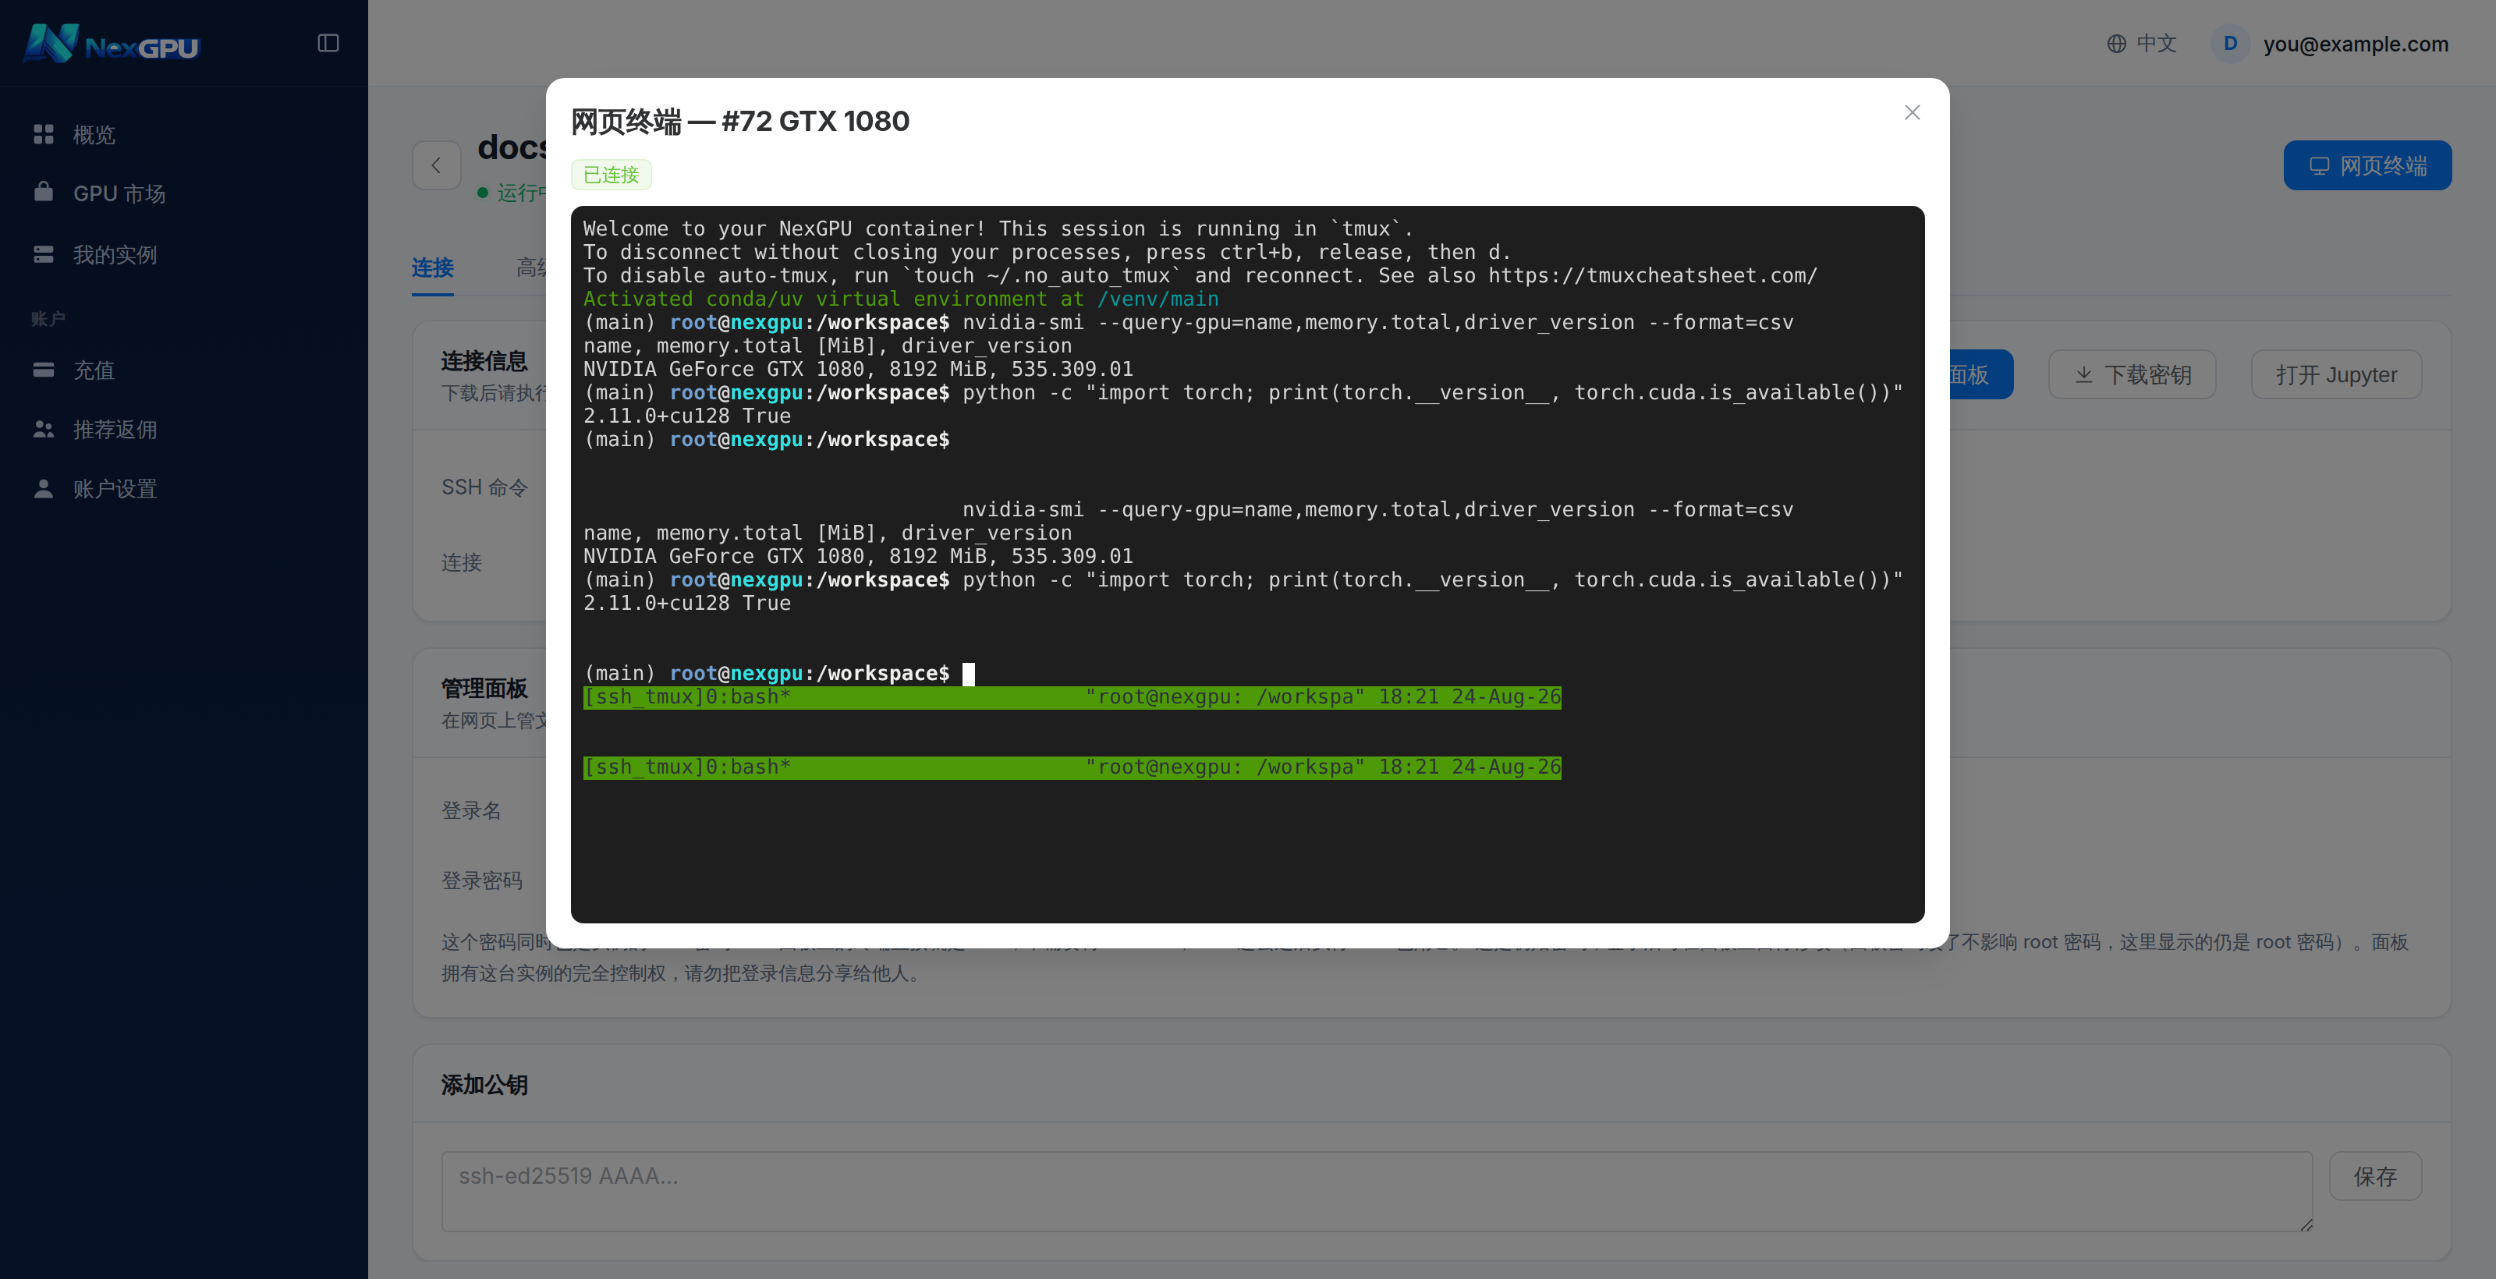Click the SSH 命令 label
2496x1279 pixels.
484,487
